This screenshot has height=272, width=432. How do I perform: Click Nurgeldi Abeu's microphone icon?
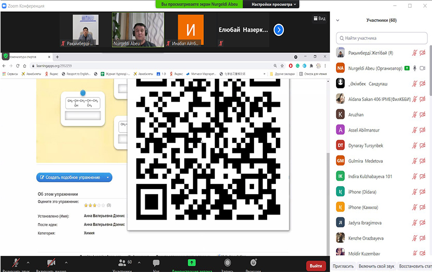point(415,68)
